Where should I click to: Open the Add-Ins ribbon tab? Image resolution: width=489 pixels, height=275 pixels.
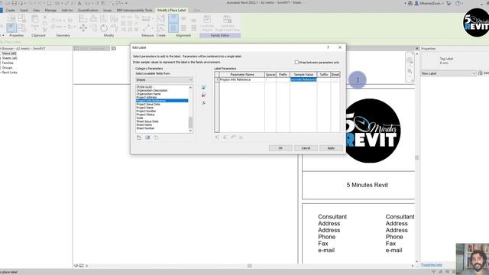tap(66, 10)
